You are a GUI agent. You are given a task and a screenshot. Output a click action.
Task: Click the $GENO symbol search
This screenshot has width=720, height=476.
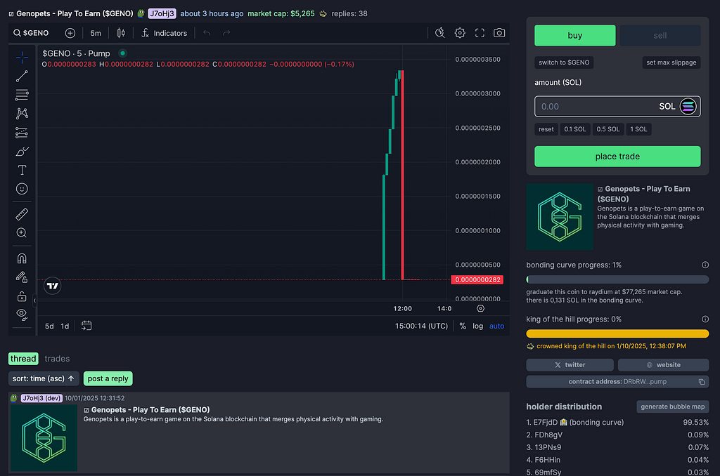(x=31, y=33)
